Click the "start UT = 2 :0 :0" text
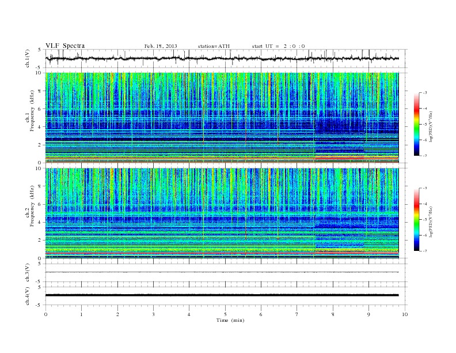 coord(278,46)
